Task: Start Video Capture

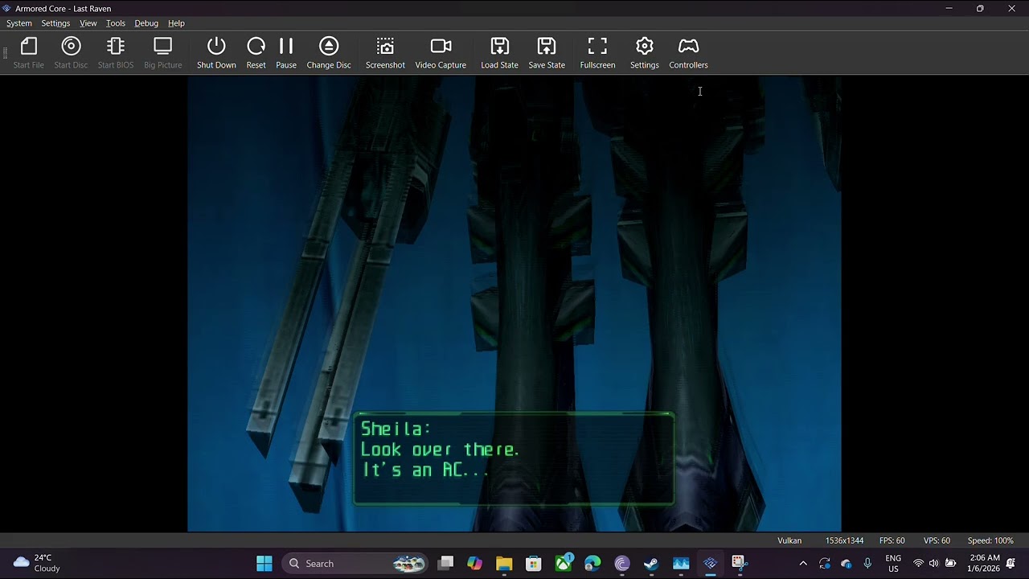Action: pos(441,53)
